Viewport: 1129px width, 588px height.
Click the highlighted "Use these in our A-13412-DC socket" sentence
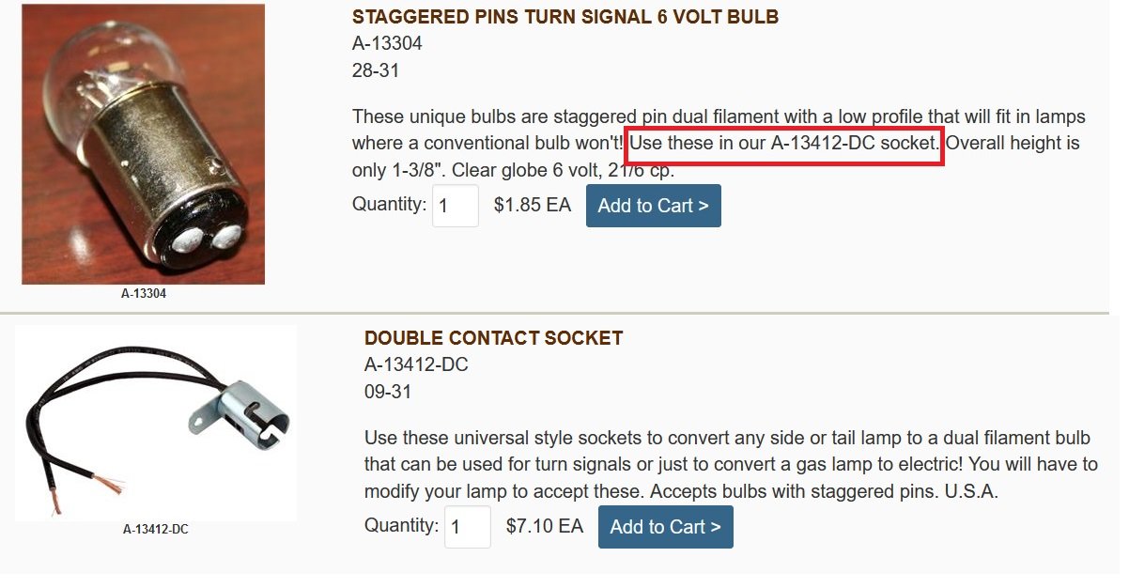click(784, 144)
